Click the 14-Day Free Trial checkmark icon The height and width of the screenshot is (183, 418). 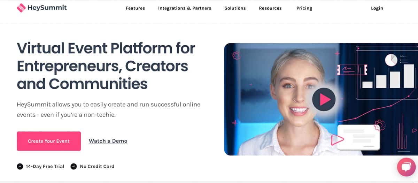(x=20, y=166)
